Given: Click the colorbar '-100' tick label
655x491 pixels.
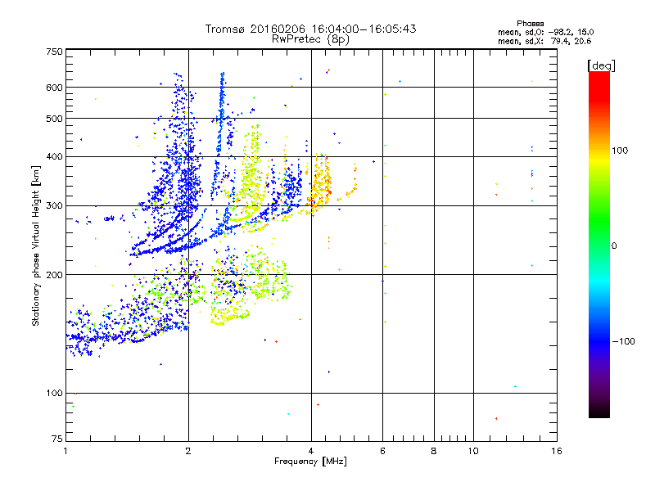Looking at the screenshot, I should click(x=623, y=341).
